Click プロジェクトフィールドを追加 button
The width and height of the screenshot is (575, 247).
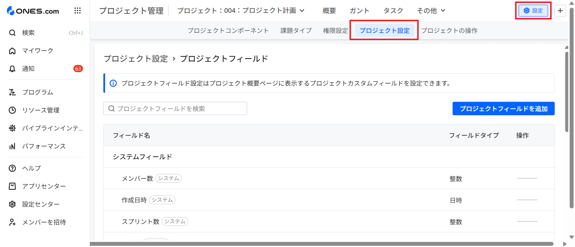tap(503, 108)
